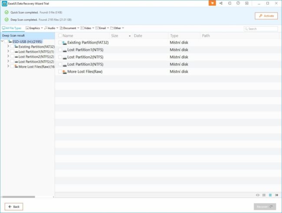282x213 pixels.
Task: Check Lost Partition3(NTFS) row checkbox in list
Action: (60, 64)
